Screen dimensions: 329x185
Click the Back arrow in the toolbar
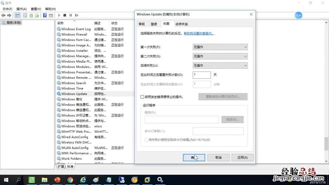click(x=3, y=15)
